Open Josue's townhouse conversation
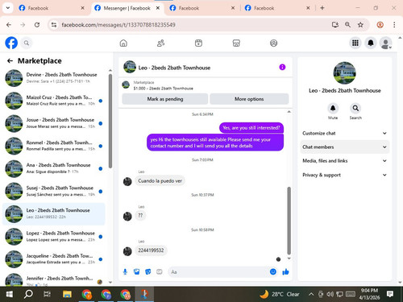 pyautogui.click(x=54, y=123)
